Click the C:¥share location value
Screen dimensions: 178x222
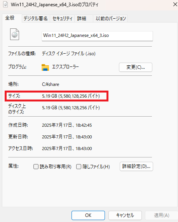point(51,84)
